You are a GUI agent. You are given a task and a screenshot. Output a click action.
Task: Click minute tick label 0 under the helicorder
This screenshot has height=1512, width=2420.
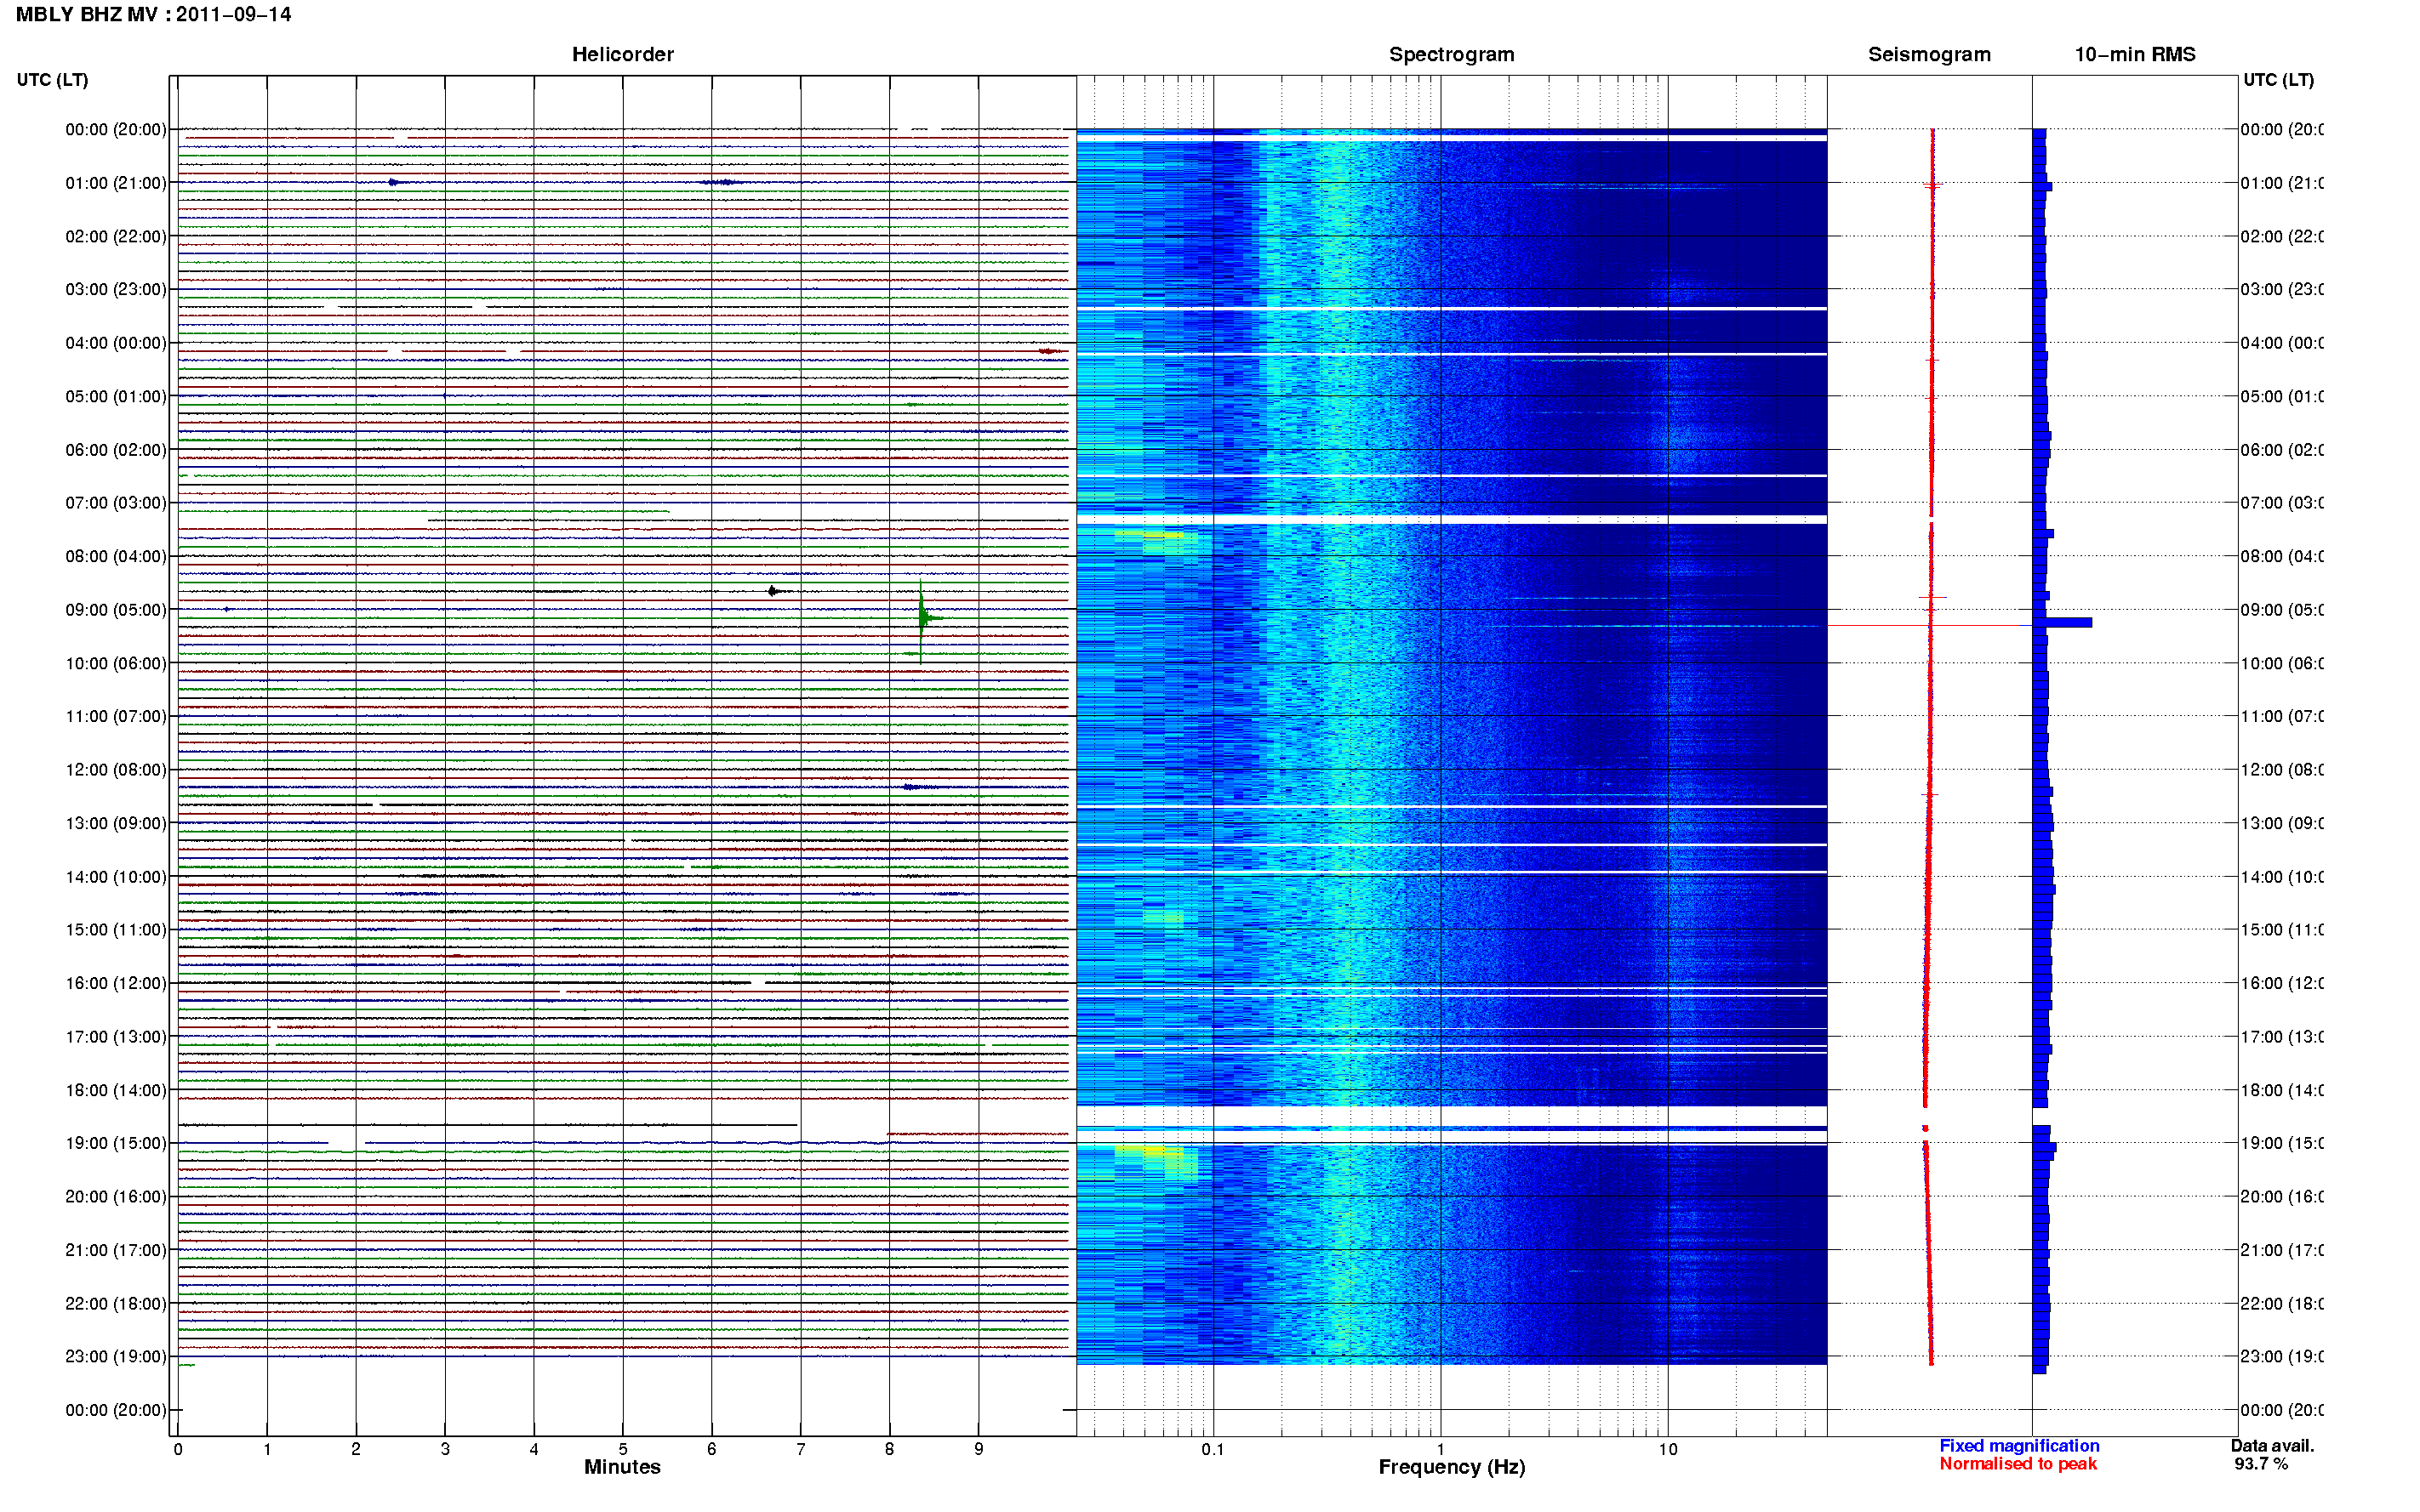click(178, 1449)
